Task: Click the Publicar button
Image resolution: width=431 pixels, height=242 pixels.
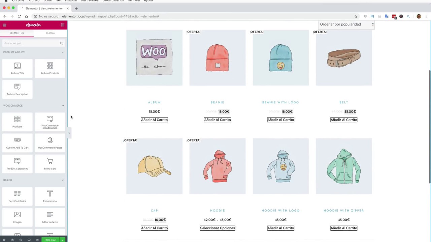Action: point(51,240)
